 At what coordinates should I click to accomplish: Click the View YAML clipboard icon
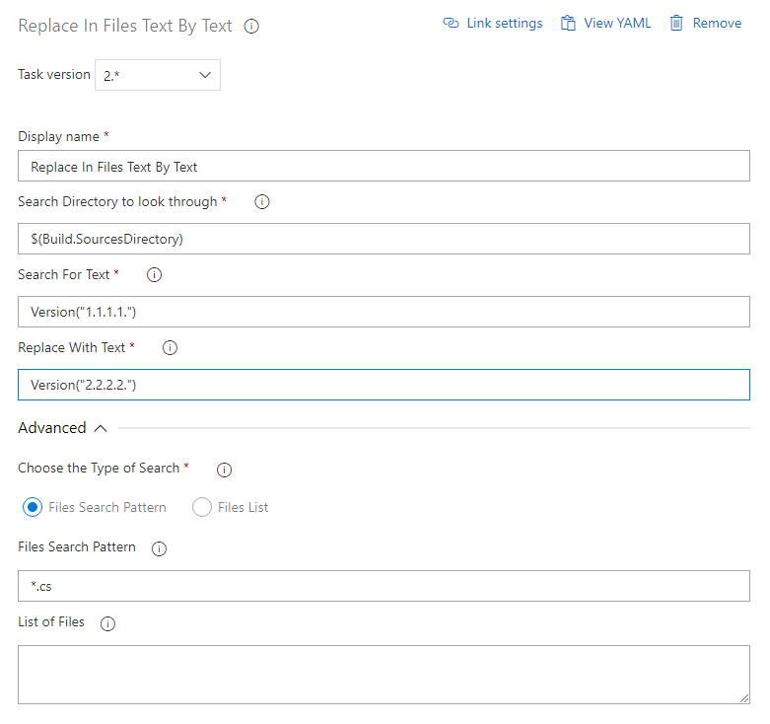[x=568, y=23]
